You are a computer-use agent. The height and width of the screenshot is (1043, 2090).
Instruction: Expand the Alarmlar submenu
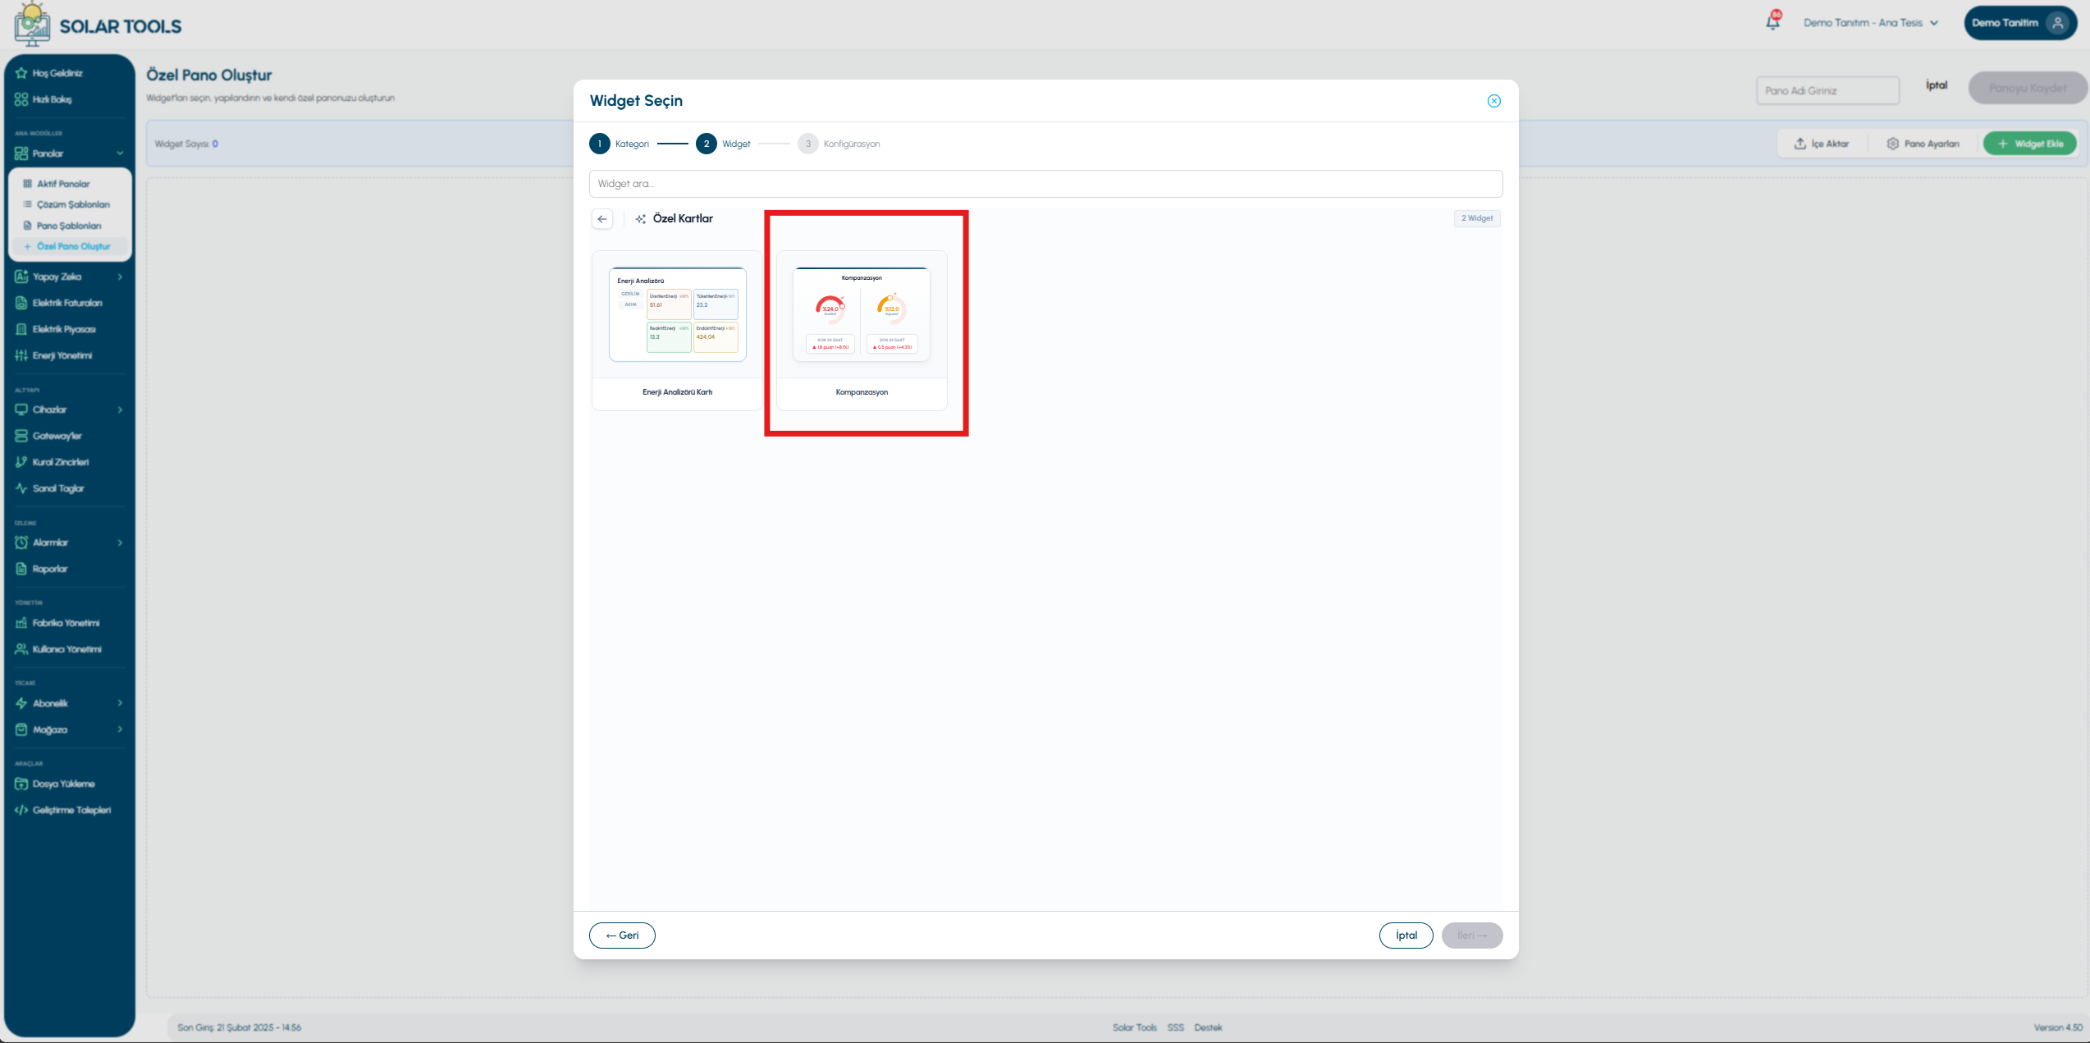pos(120,542)
